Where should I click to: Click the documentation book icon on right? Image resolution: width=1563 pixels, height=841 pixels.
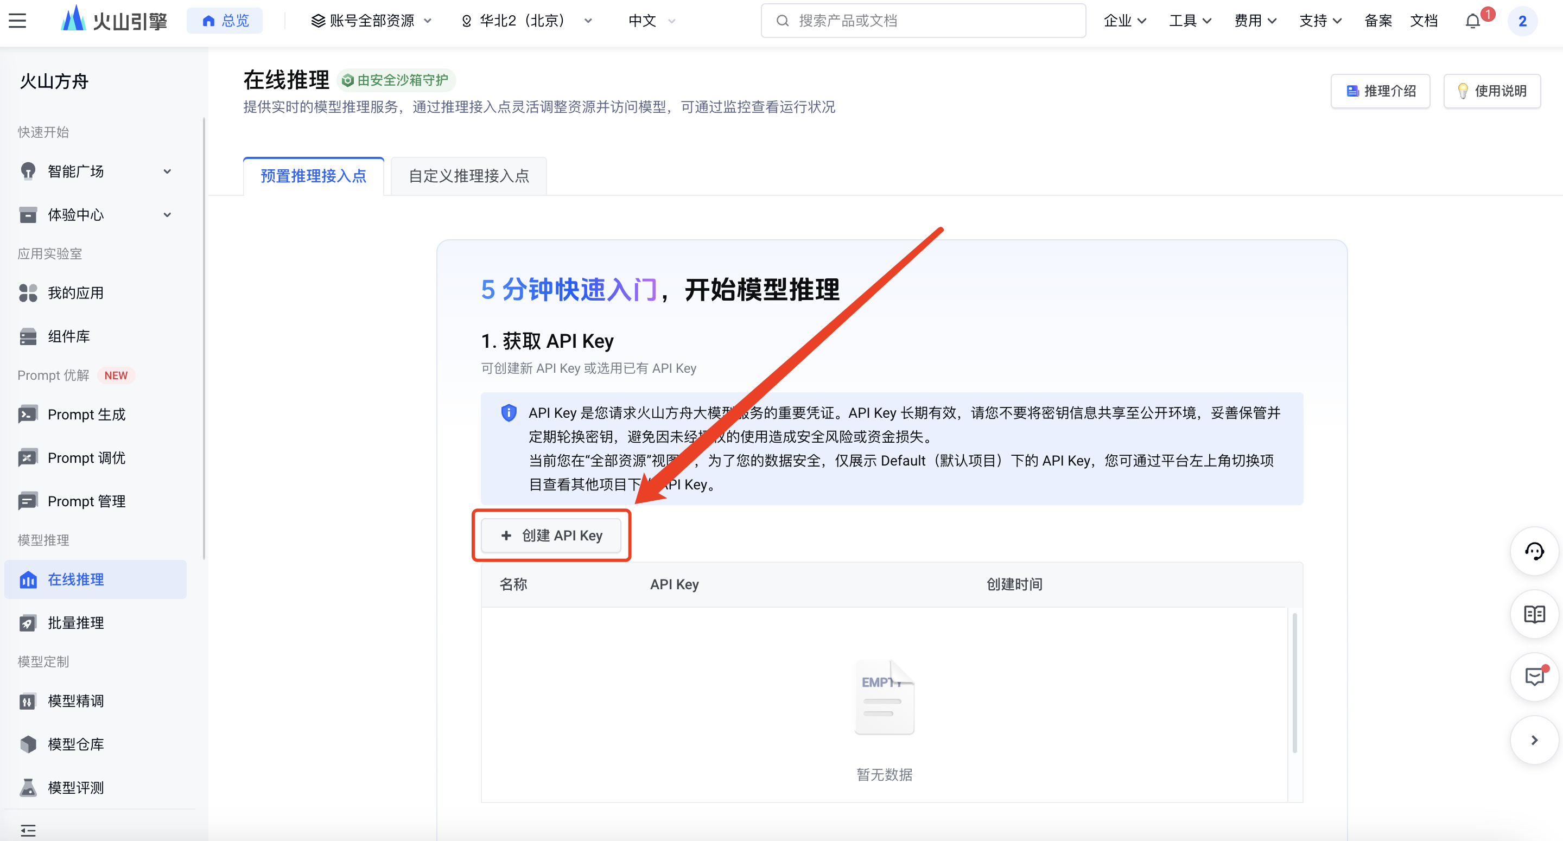pyautogui.click(x=1534, y=614)
